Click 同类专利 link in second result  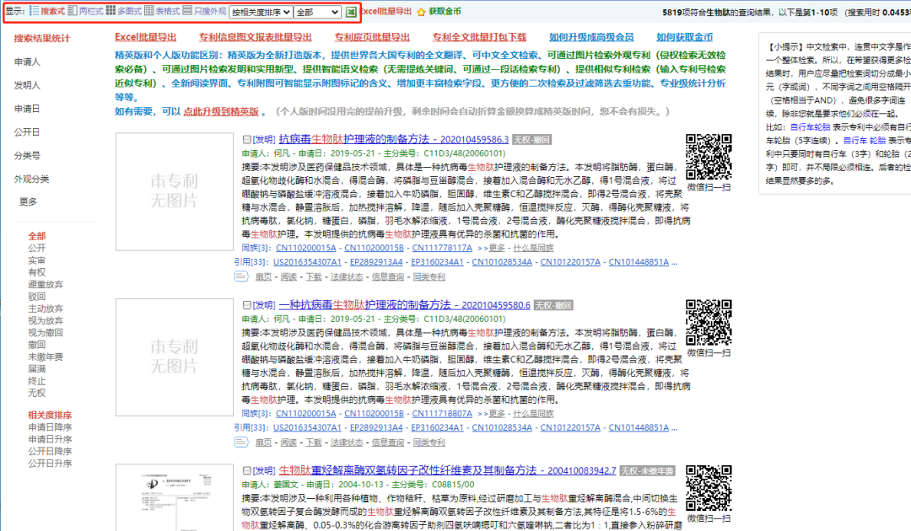point(429,442)
